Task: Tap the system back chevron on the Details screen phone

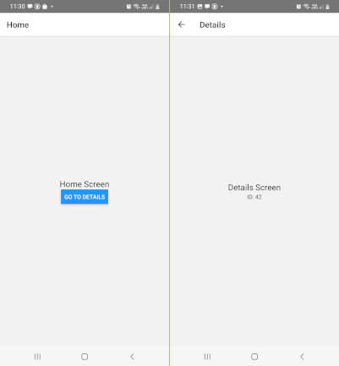Action: 302,357
